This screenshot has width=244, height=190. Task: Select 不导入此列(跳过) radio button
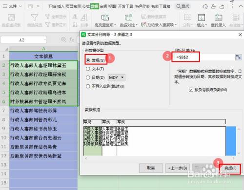pos(88,86)
